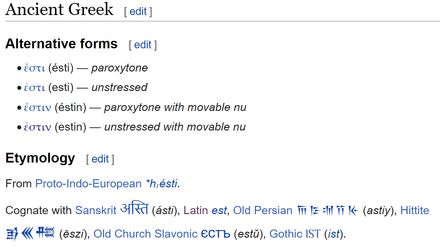Open the Gothic language link
The height and width of the screenshot is (251, 440).
coord(286,234)
